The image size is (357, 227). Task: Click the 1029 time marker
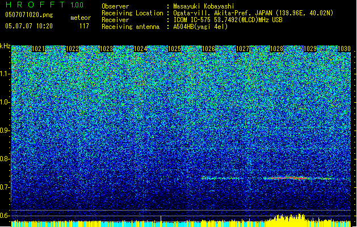[310, 49]
